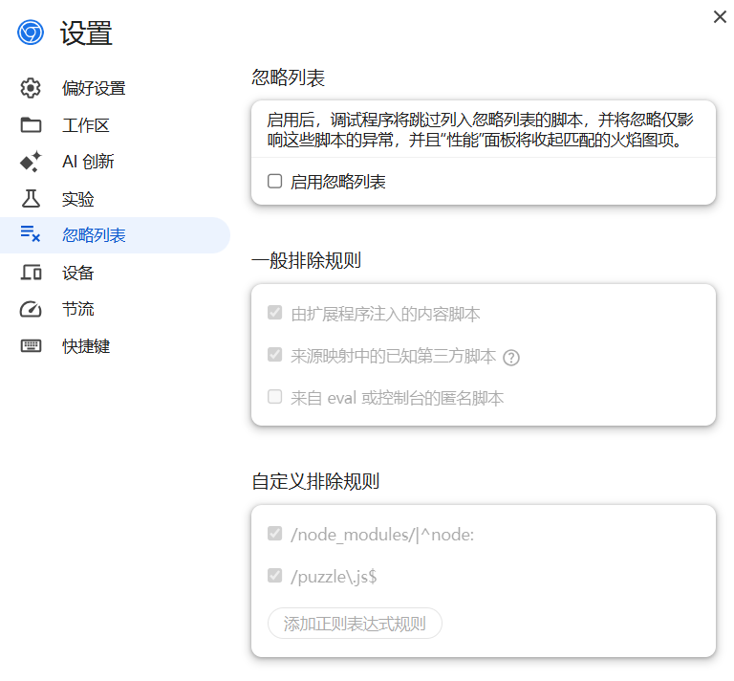734x681 pixels.
Task: Switch to the 快捷键 tab
Action: [86, 346]
